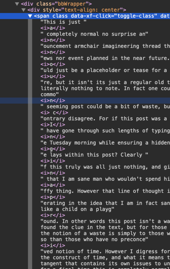
Task: Collapse the bbWrapper div node
Action: [17, 4]
